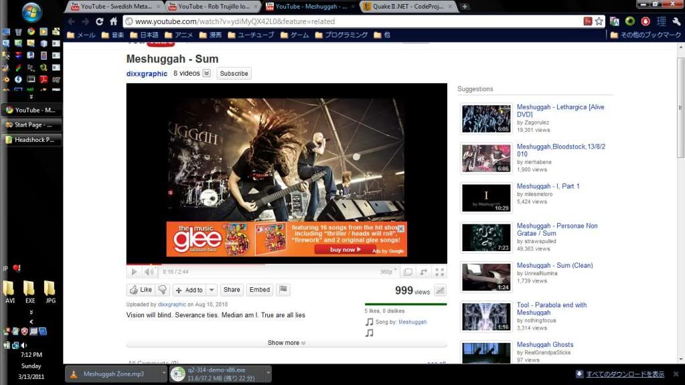Expand description with Show more
The height and width of the screenshot is (385, 685).
pyautogui.click(x=286, y=343)
